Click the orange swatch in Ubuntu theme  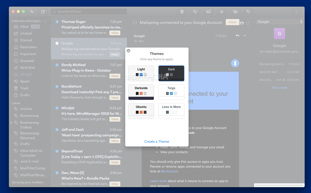(141, 112)
